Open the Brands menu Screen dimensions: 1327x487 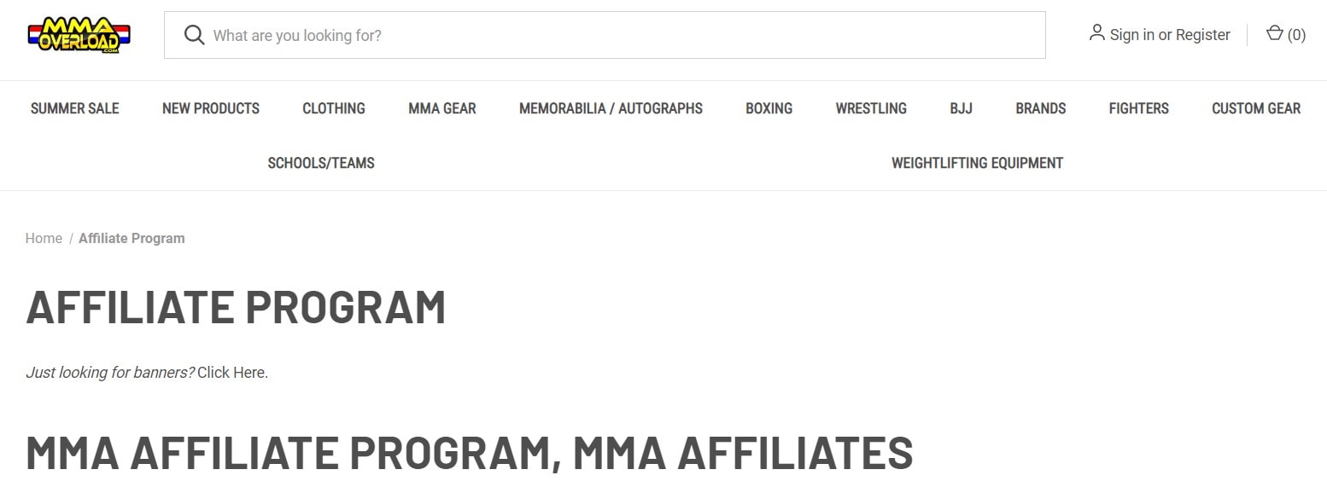click(x=1040, y=108)
